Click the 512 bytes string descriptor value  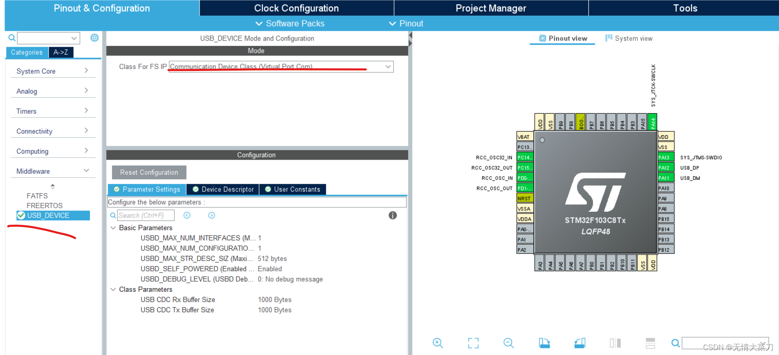tap(272, 259)
